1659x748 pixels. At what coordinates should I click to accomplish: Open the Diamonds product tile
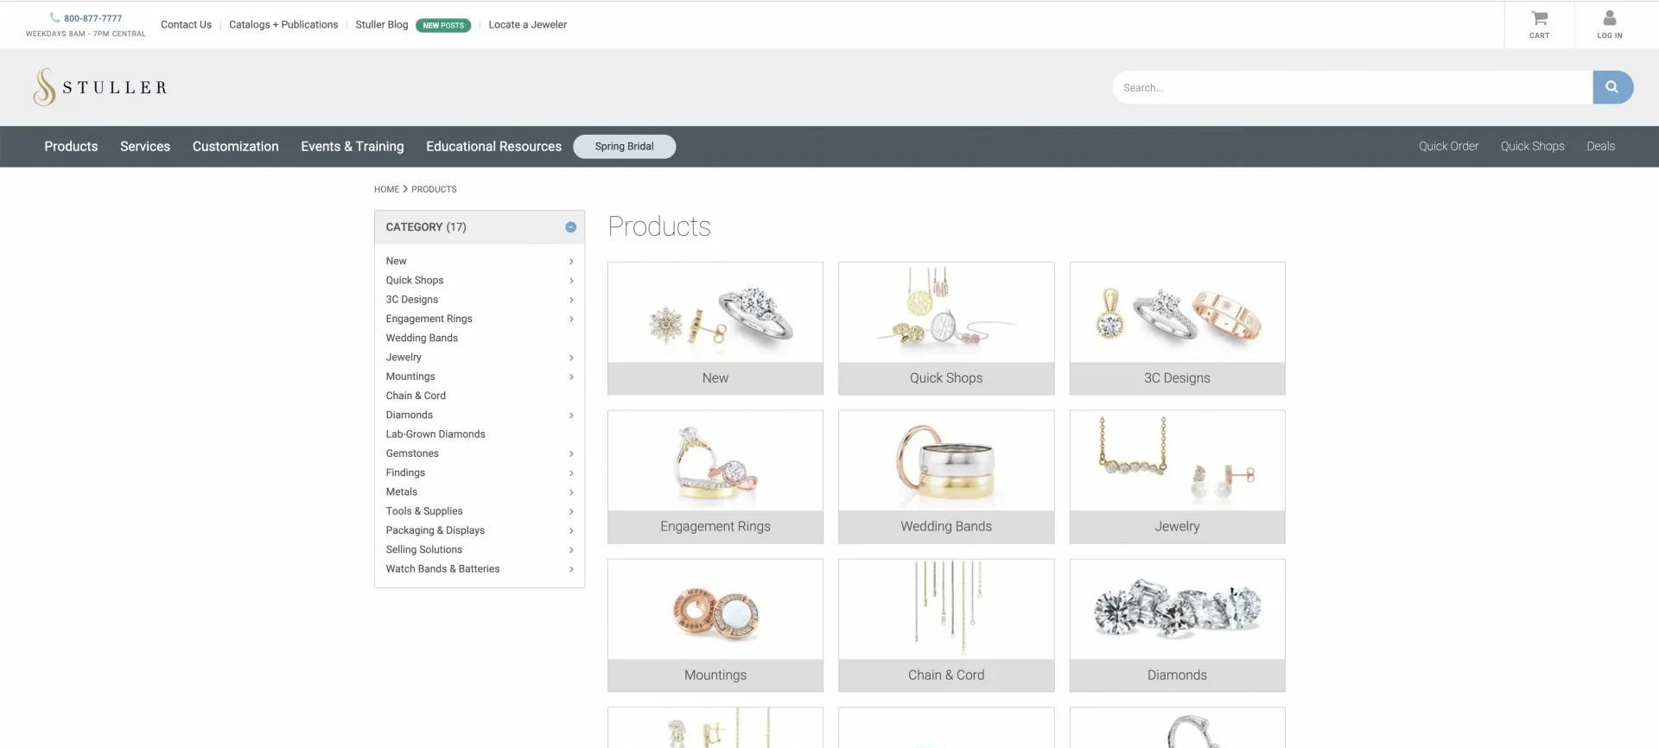[x=1177, y=625]
